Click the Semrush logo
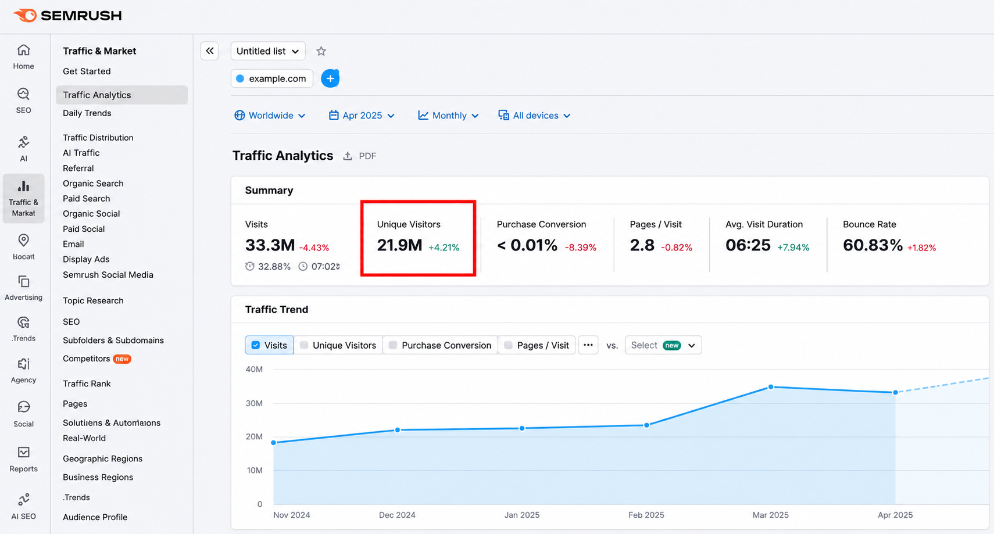Viewport: 994px width, 534px height. pyautogui.click(x=67, y=16)
